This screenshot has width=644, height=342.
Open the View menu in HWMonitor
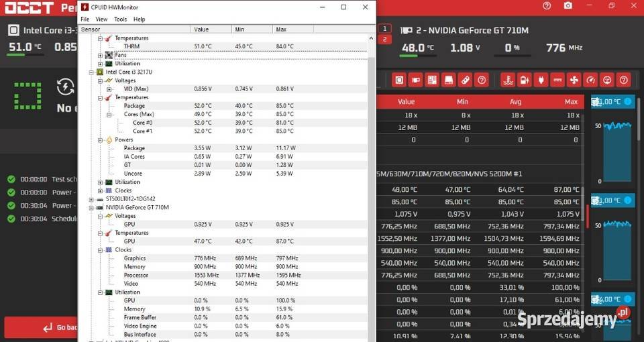coord(101,19)
